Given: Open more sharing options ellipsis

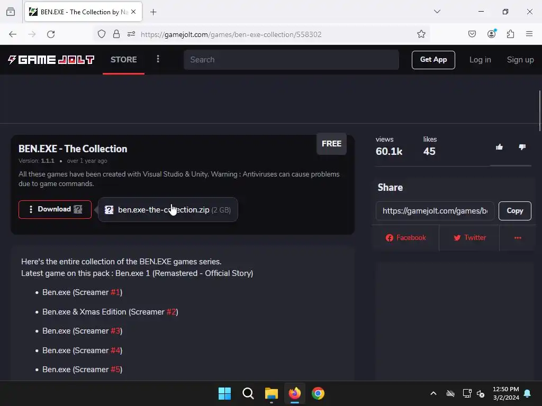Looking at the screenshot, I should click(x=518, y=237).
